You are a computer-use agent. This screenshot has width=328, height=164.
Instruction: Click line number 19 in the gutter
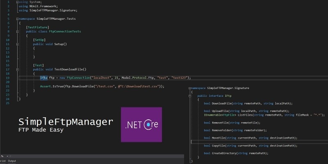tap(8, 77)
